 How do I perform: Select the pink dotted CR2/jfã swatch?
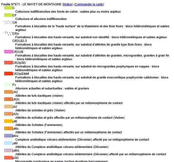coord(8,52)
